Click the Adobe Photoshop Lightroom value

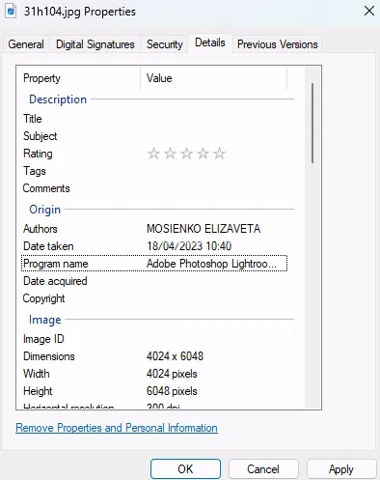tap(211, 264)
